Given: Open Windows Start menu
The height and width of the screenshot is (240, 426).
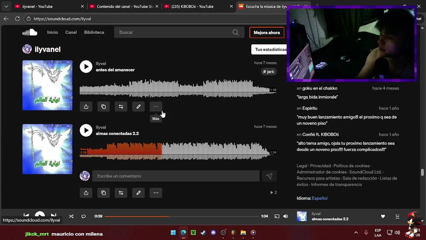Looking at the screenshot, I should coord(173,233).
